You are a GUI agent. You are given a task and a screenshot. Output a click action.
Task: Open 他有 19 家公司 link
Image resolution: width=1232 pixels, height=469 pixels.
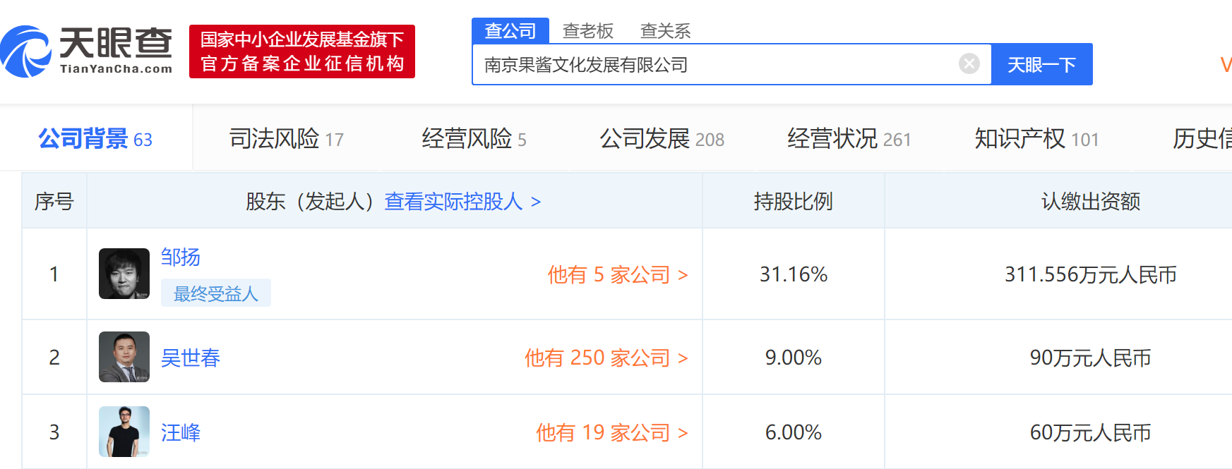click(x=612, y=432)
